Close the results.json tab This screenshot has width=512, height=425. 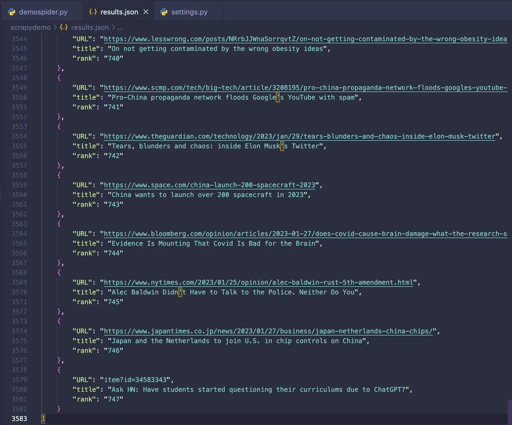tap(146, 12)
